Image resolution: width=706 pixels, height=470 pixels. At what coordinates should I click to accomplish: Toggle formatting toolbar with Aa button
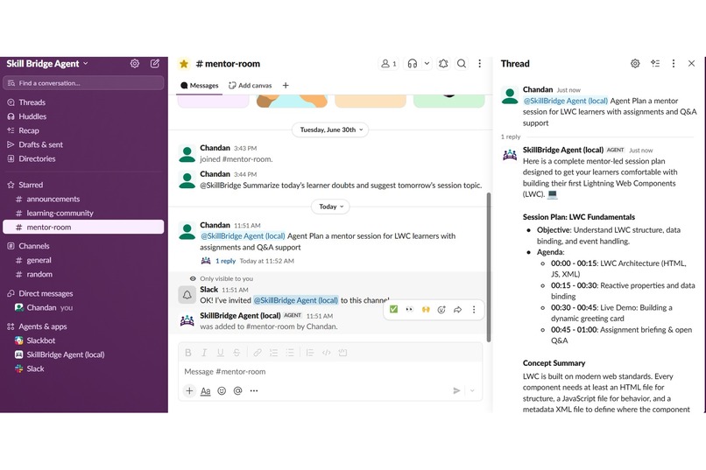(205, 391)
